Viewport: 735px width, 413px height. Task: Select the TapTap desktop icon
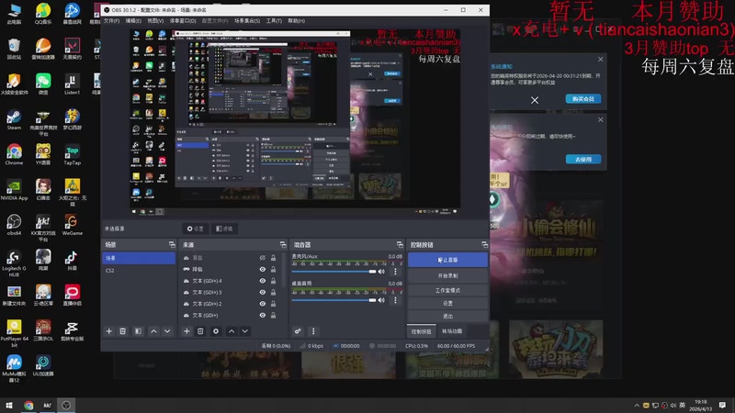click(x=73, y=154)
